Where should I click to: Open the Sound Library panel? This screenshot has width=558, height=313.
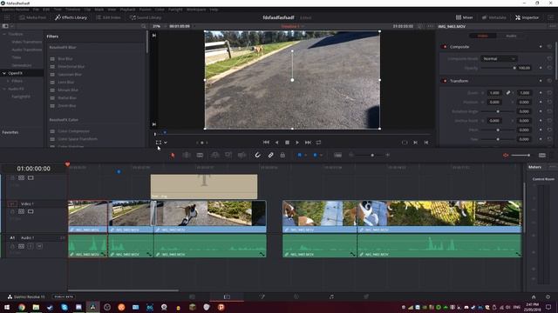tap(146, 17)
